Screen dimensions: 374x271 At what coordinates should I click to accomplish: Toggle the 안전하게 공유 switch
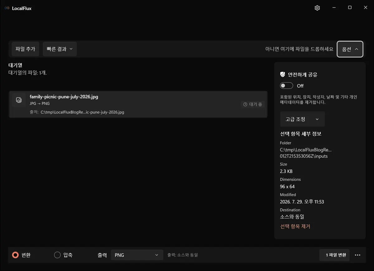(286, 86)
